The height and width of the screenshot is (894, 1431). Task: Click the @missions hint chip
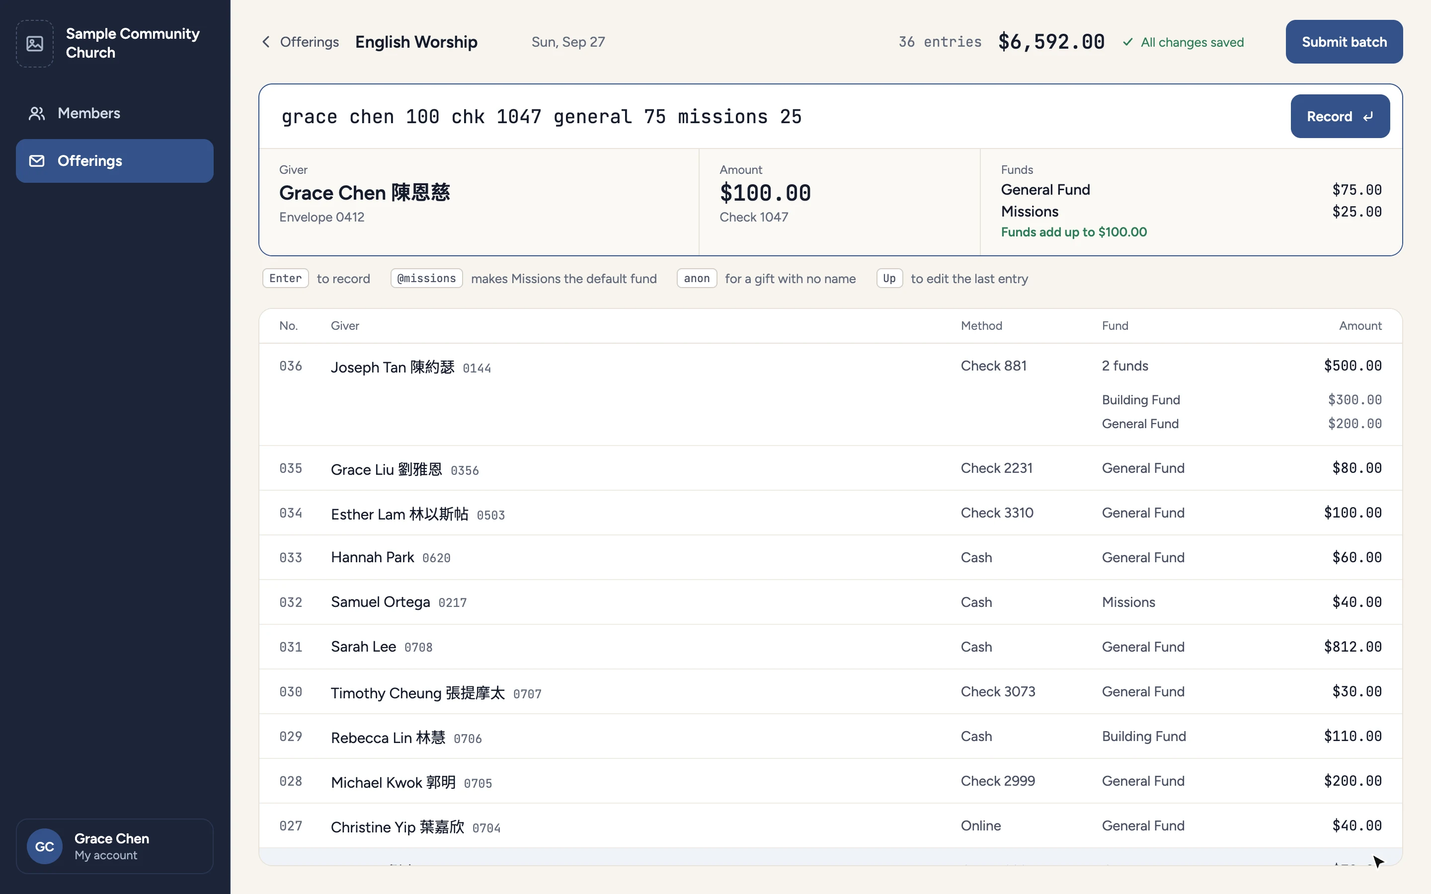click(x=426, y=279)
